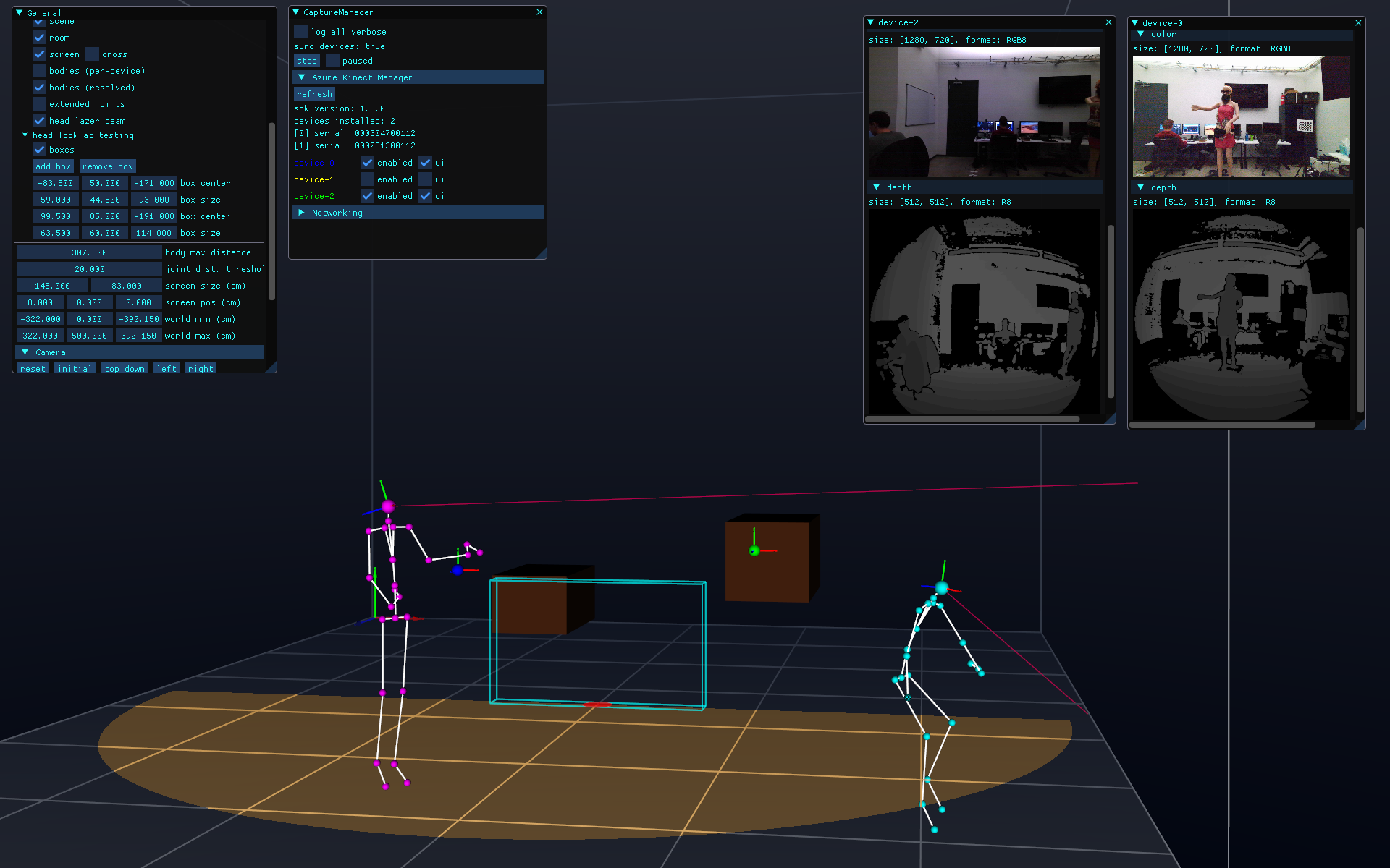Uncheck the boxes checkbox
This screenshot has height=868, width=1390.
(x=39, y=150)
